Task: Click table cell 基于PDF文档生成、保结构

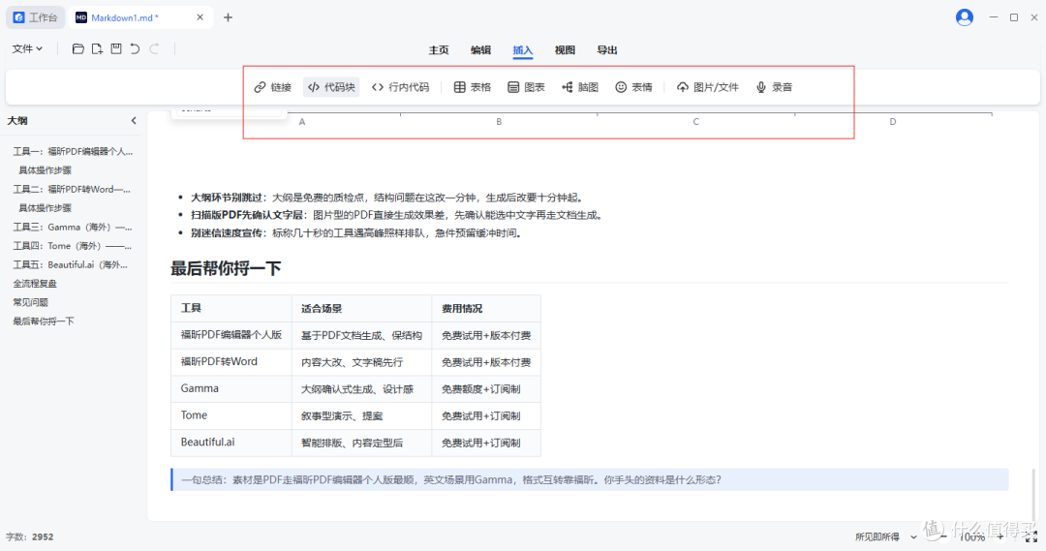Action: click(x=361, y=335)
